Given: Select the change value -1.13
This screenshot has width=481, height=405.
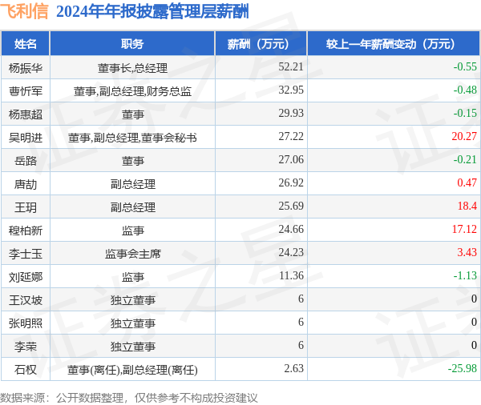Looking at the screenshot, I should [x=465, y=275].
